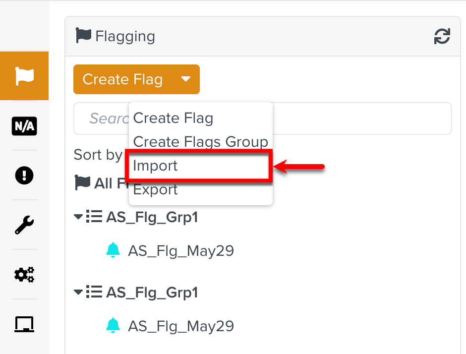Toggle the second AS_Flg_May29 bell
The height and width of the screenshot is (354, 466).
click(113, 326)
